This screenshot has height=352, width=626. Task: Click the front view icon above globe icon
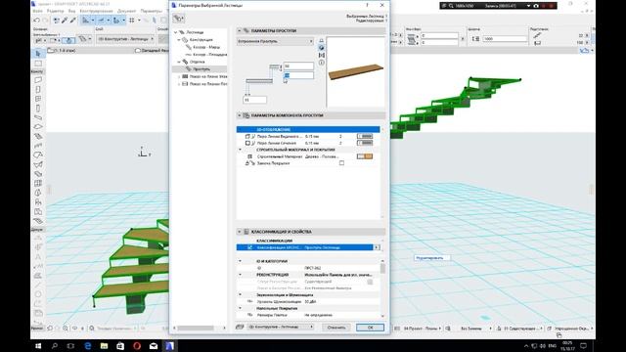coord(322,41)
